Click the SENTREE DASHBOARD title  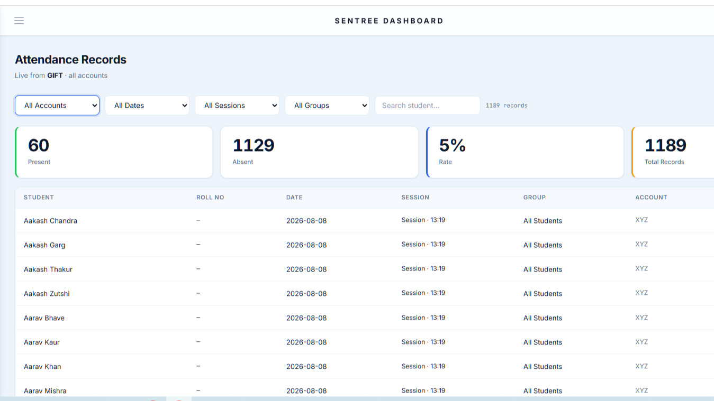click(389, 21)
